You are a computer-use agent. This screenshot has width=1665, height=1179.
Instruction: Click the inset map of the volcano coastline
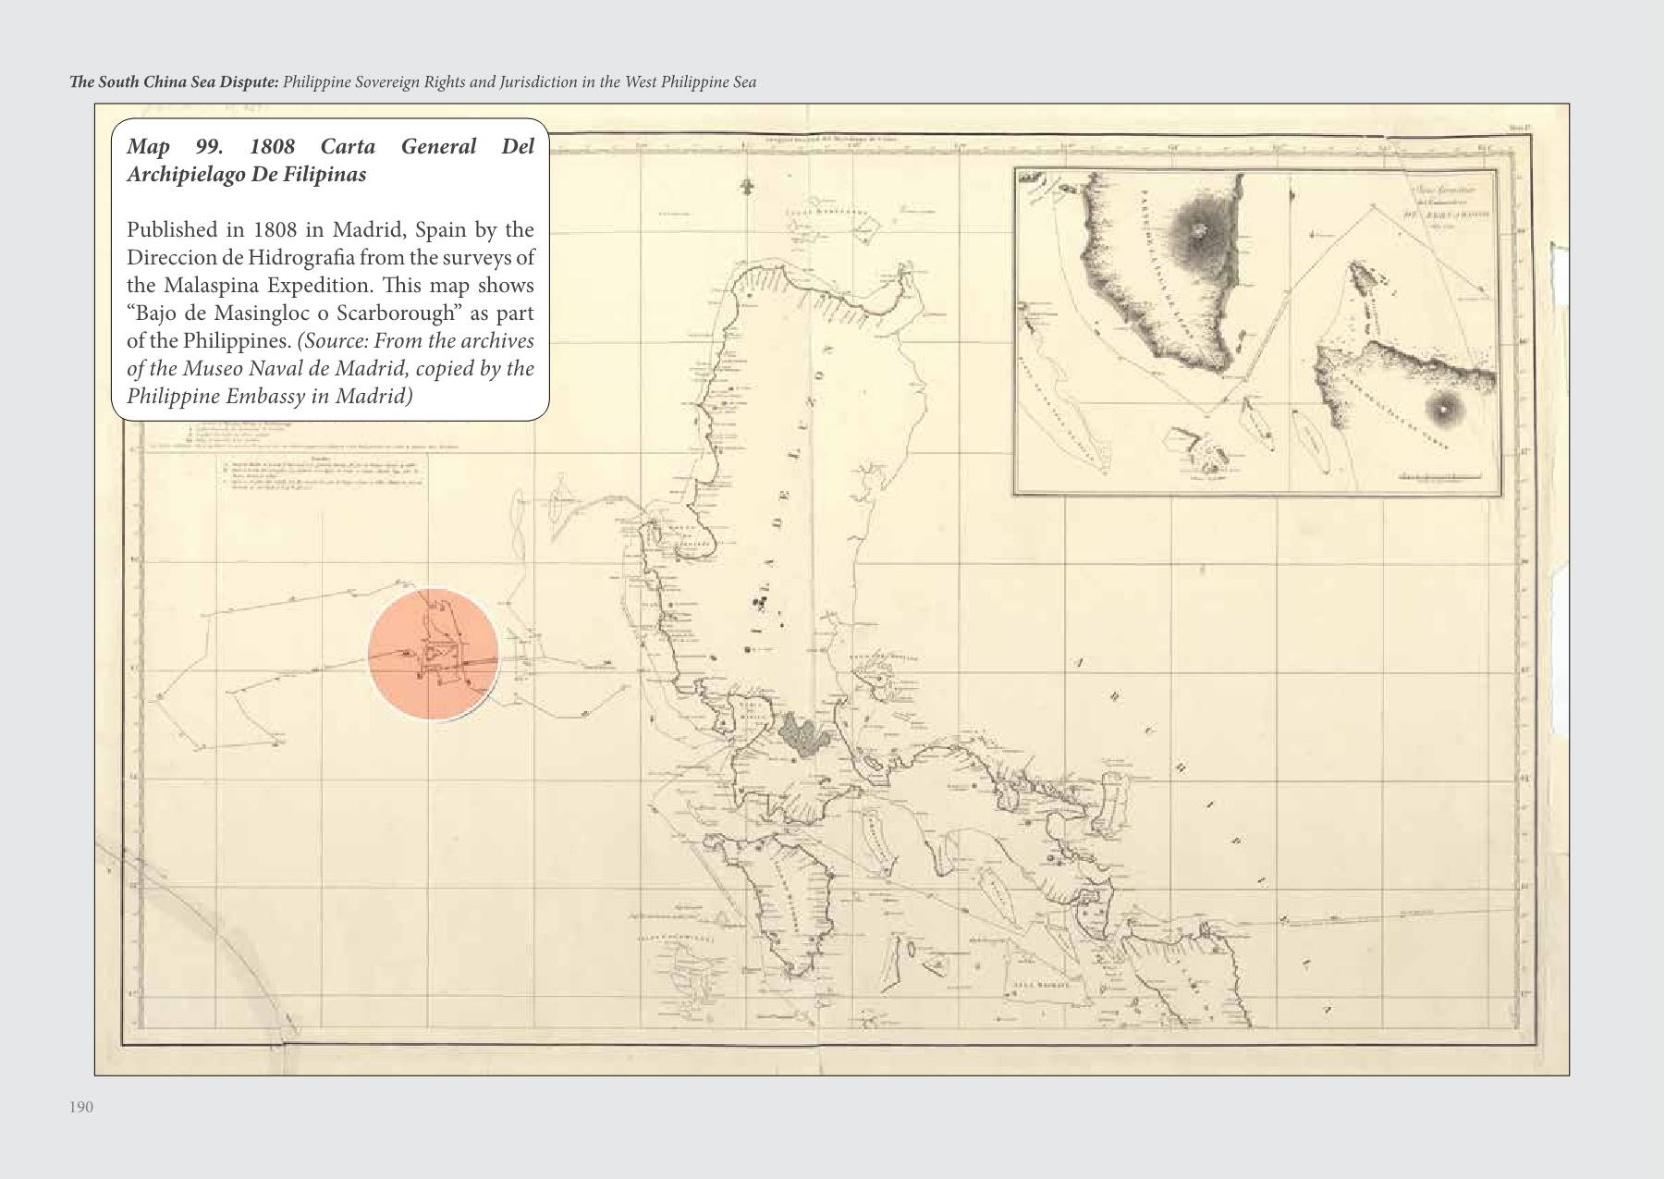(1257, 331)
